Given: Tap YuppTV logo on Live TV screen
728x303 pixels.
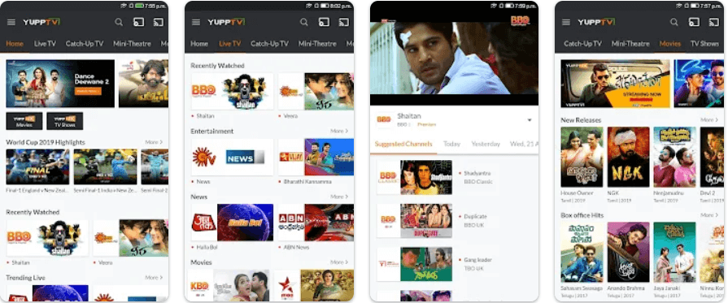Looking at the screenshot, I should click(226, 22).
